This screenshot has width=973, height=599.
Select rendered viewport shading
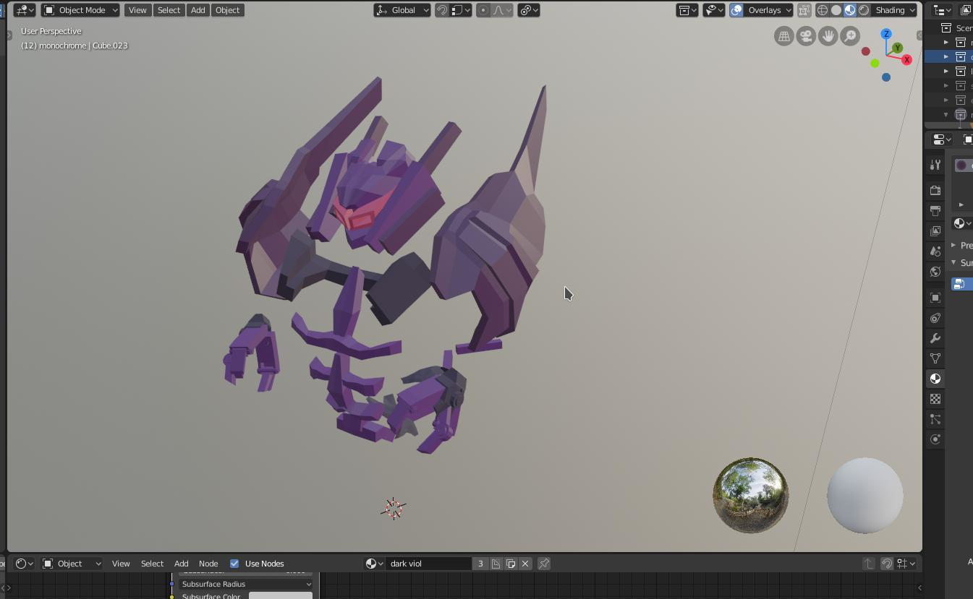point(864,10)
